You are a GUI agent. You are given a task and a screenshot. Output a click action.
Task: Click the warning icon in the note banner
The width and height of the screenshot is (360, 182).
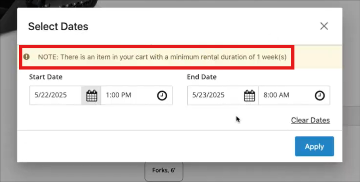click(27, 57)
